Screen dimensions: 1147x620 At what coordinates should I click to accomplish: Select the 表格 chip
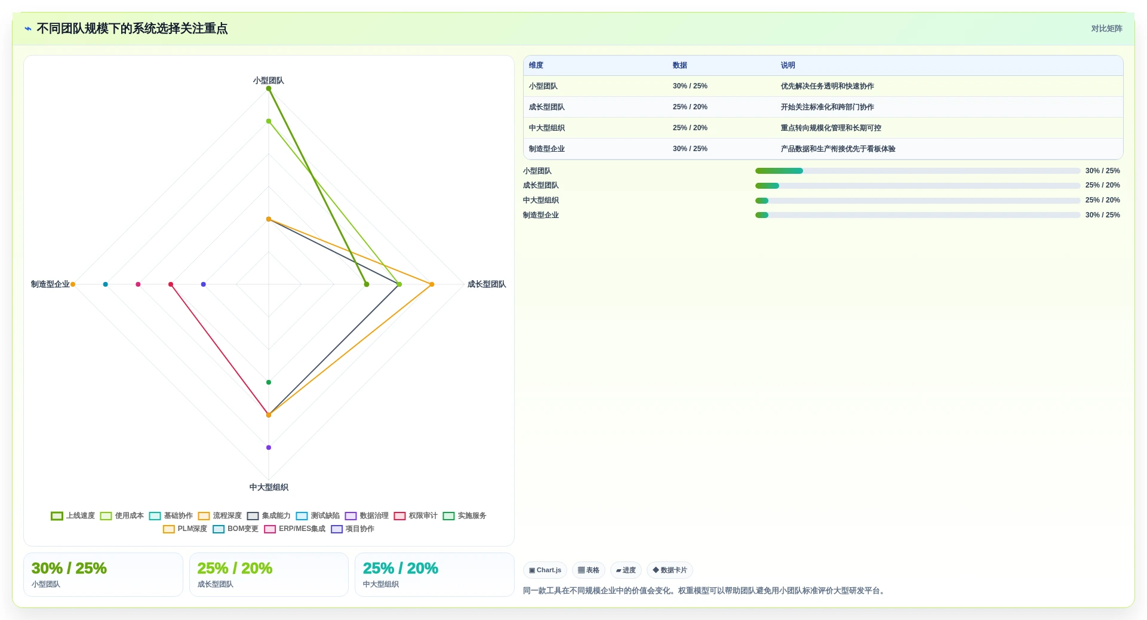[589, 570]
